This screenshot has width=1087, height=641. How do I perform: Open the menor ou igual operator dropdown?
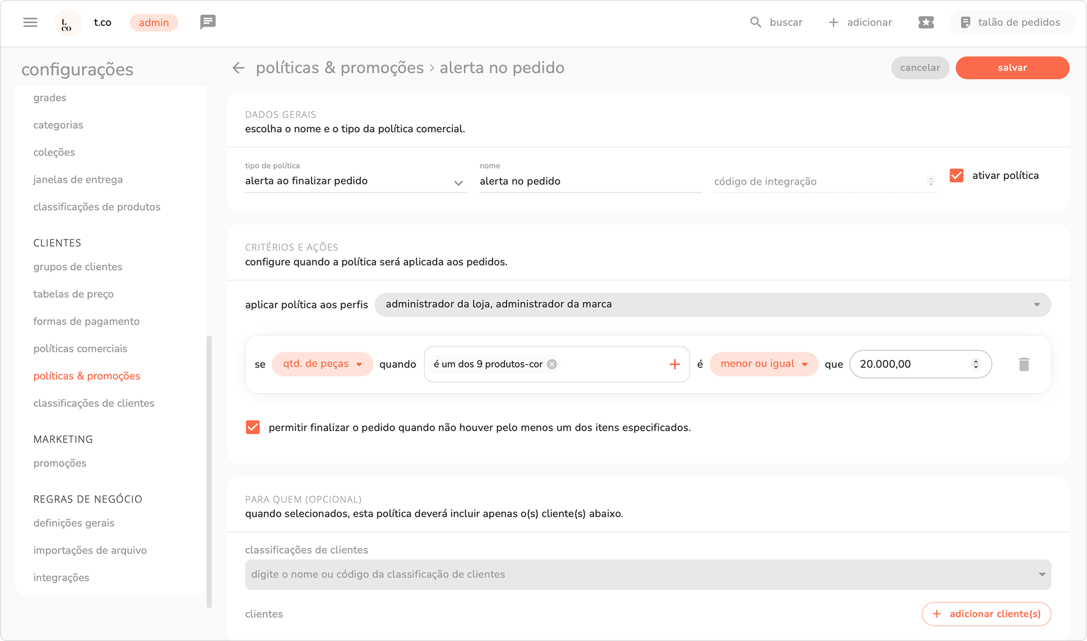tap(763, 364)
